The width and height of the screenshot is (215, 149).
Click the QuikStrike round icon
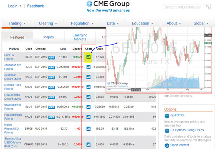[x=167, y=116]
